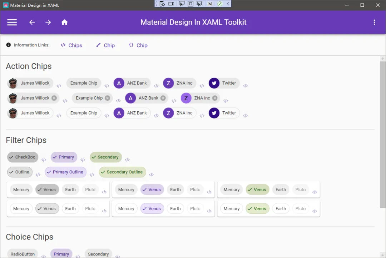
Task: Toggle the Primary filter chip
Action: tap(64, 157)
